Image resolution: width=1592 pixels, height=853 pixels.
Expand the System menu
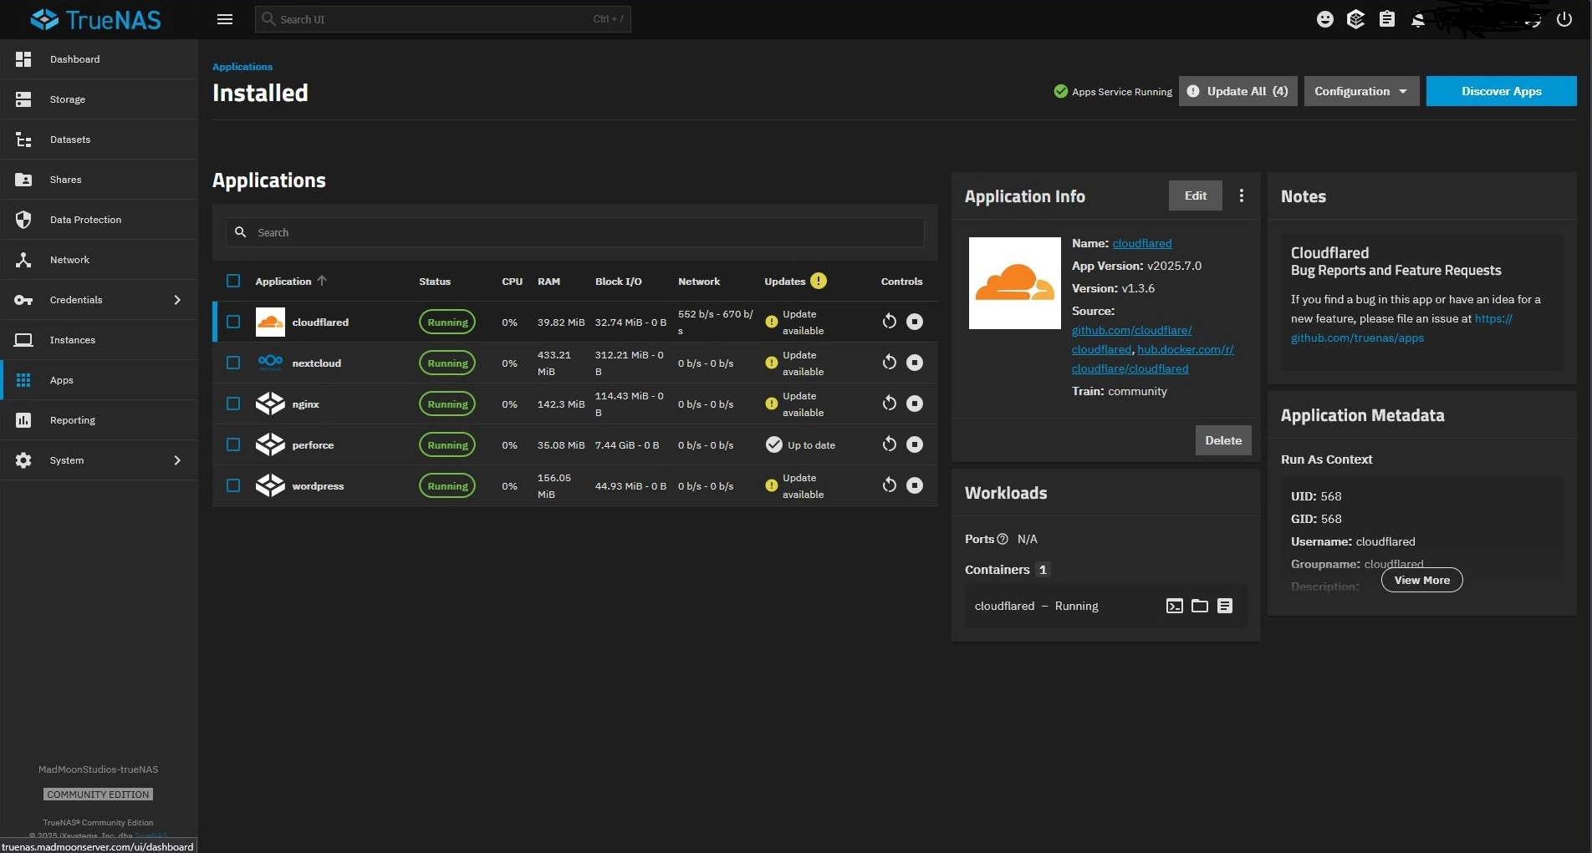(99, 460)
